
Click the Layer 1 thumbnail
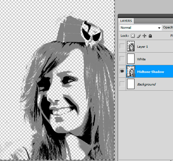click(131, 46)
